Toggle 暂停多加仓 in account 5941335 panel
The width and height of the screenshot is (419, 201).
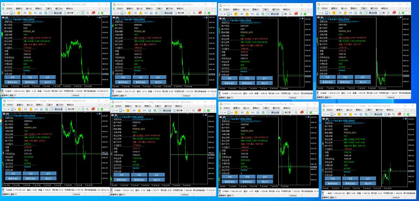230,83
